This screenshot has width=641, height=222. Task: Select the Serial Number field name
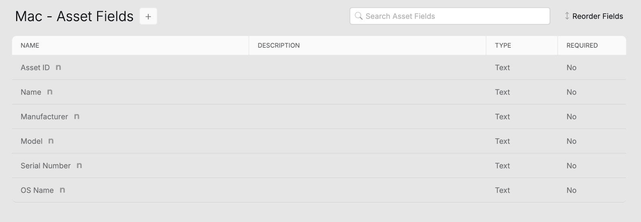pyautogui.click(x=46, y=166)
